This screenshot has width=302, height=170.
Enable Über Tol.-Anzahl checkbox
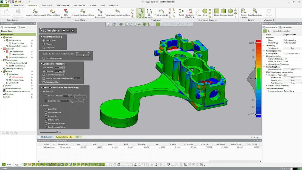[46, 96]
